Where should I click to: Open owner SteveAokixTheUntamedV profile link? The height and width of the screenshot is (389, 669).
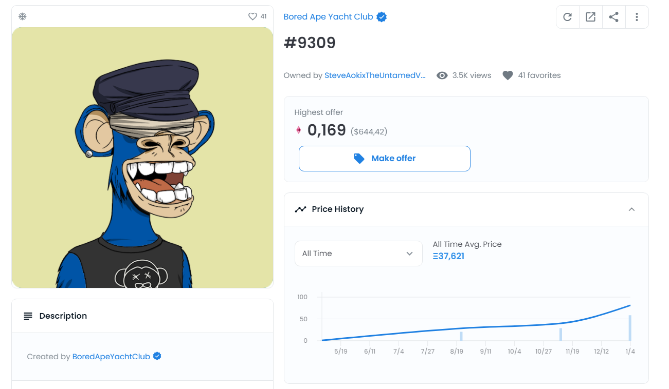point(375,75)
